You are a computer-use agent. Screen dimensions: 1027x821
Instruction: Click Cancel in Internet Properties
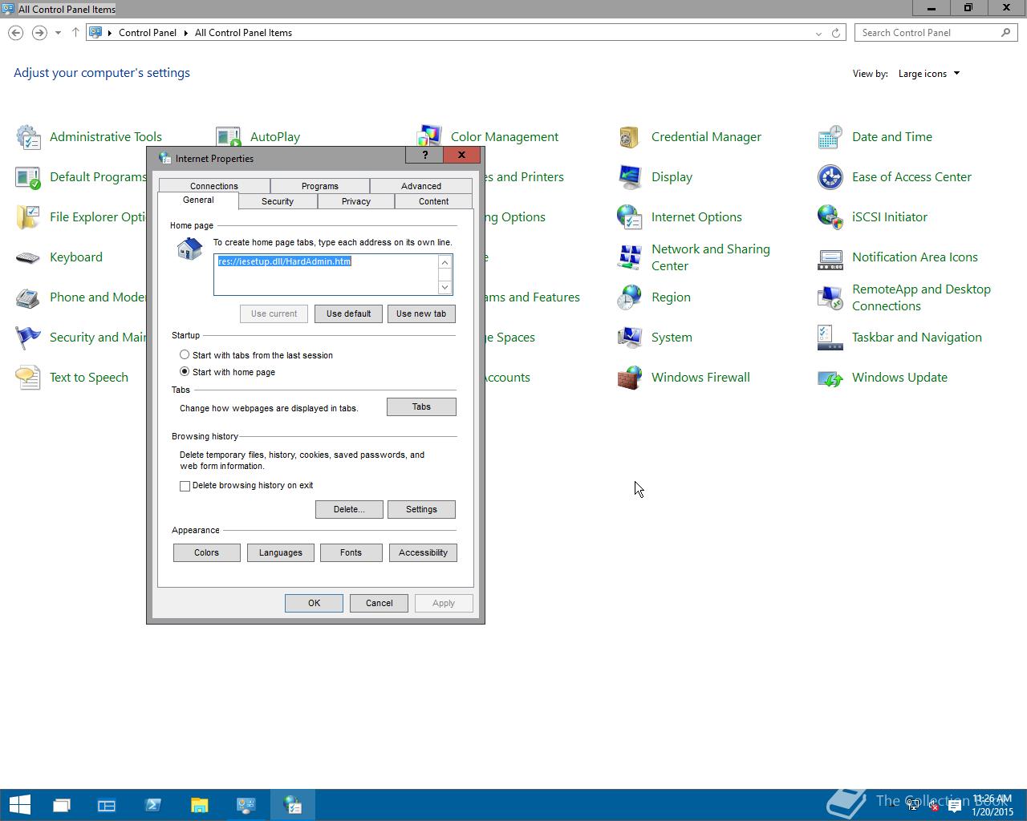pos(379,603)
